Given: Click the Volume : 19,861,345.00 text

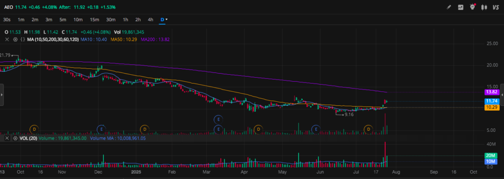Looking at the screenshot, I should [63, 138].
